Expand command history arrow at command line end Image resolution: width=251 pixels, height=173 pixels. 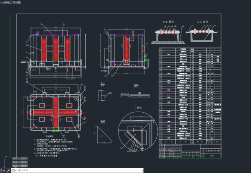(142, 171)
